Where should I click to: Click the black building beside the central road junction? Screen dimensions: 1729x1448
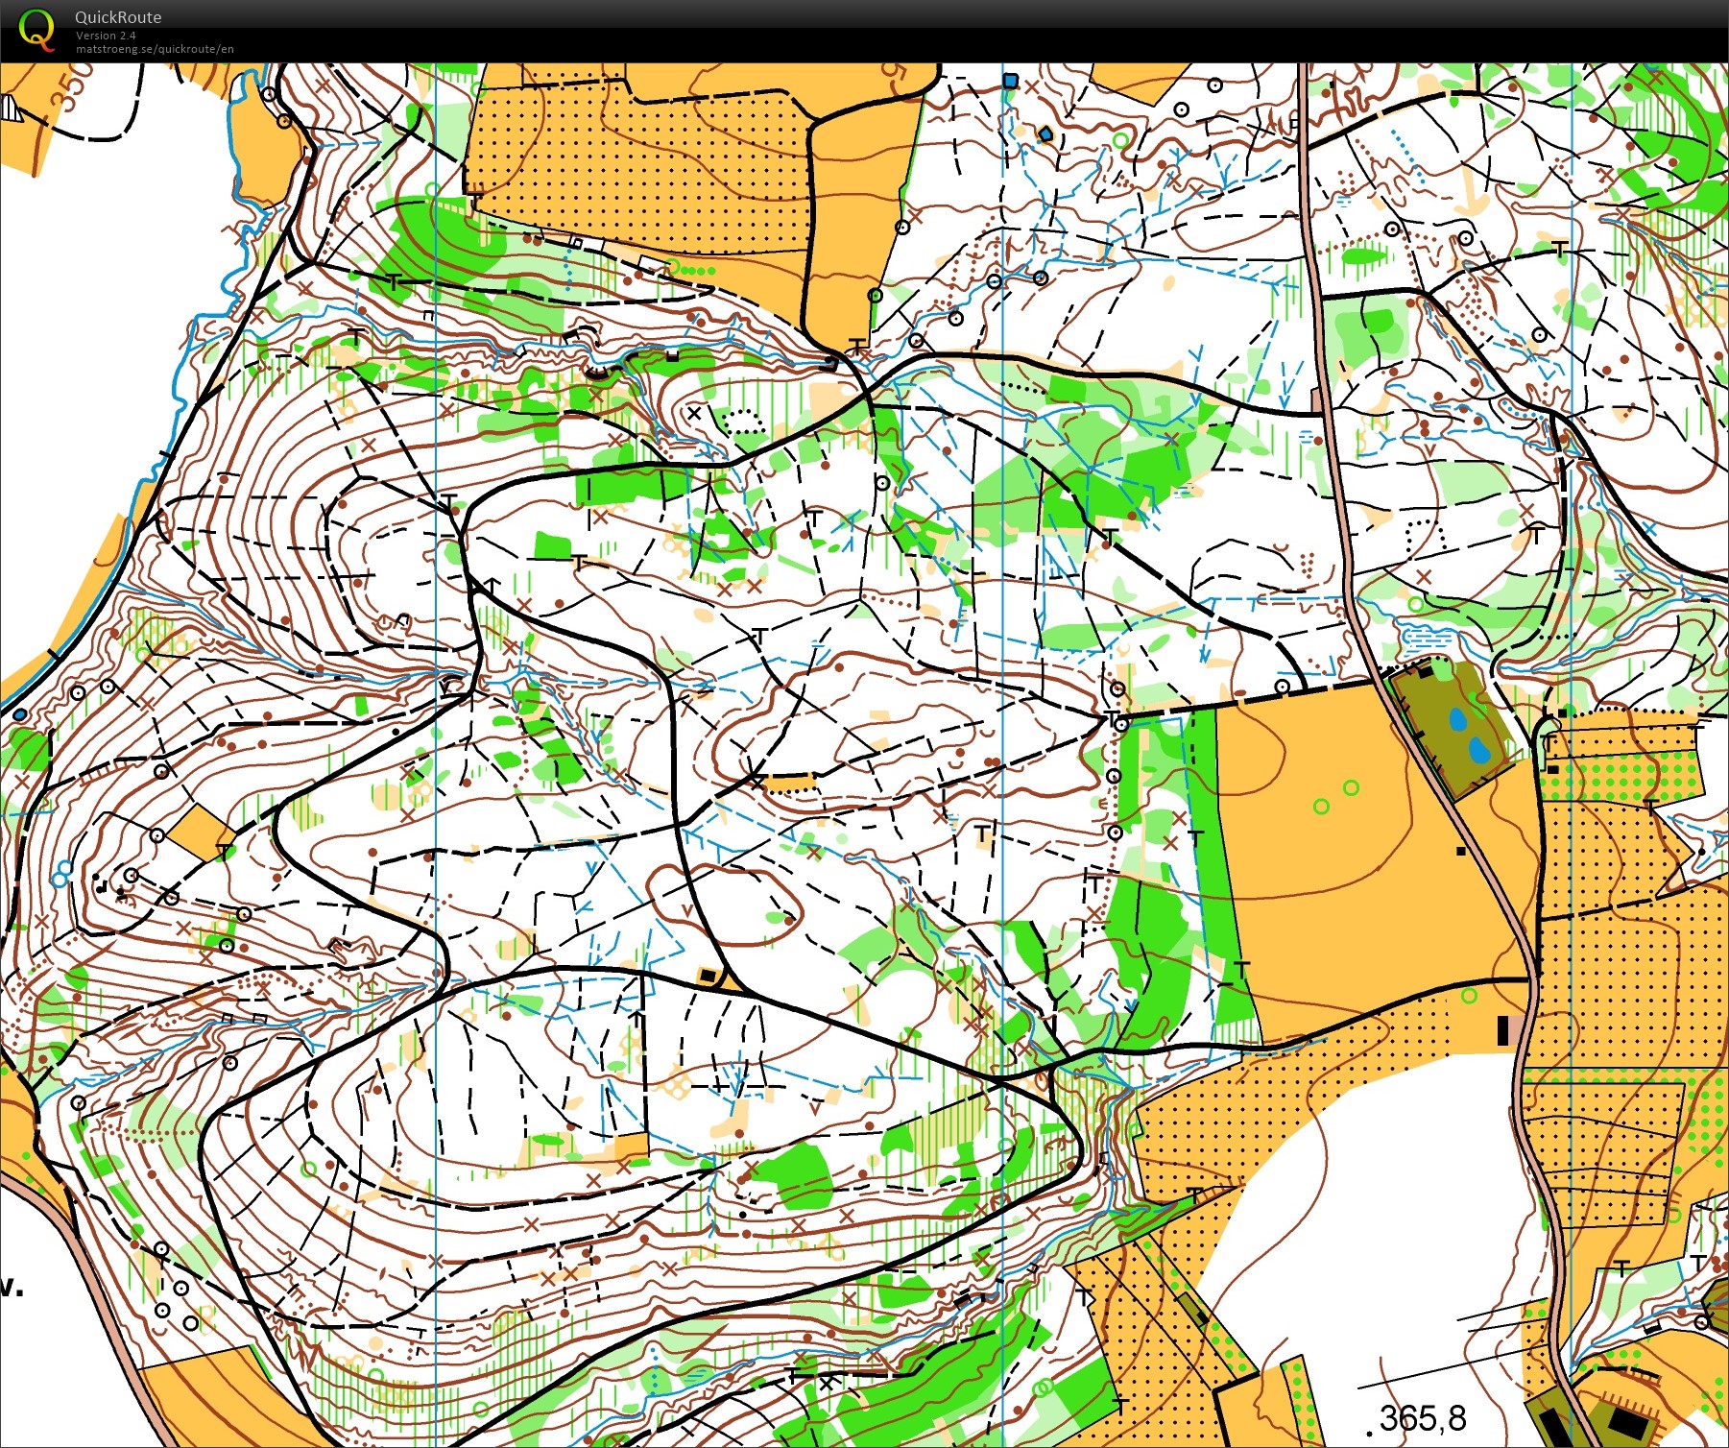(x=708, y=976)
